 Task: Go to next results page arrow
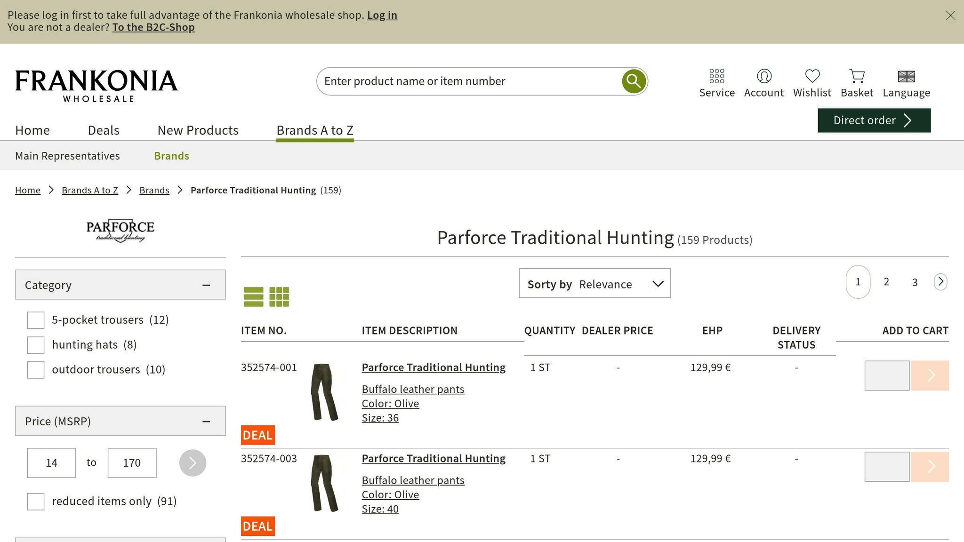coord(940,282)
